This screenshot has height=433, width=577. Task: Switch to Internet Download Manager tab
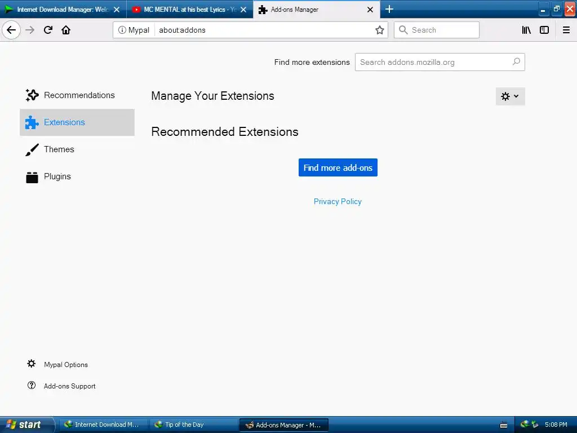tap(63, 9)
